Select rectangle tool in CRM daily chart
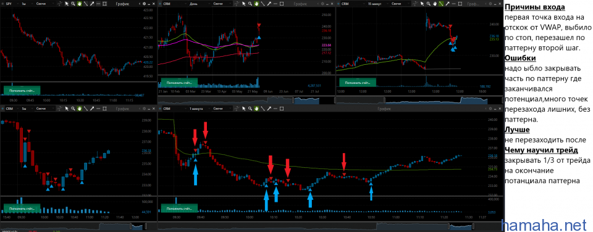This screenshot has height=232, width=593. 282,4
